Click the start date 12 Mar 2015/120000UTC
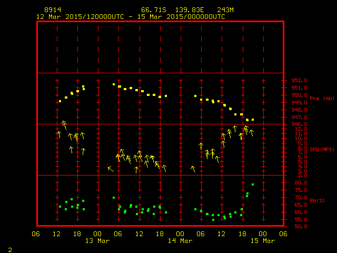The image size is (337, 253). point(80,16)
